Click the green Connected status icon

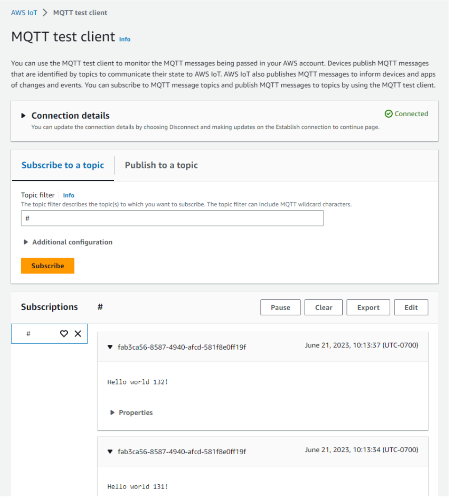click(x=388, y=114)
